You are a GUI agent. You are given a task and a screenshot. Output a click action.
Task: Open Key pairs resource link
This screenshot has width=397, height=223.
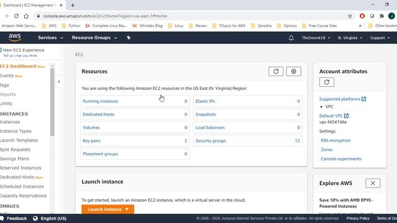[x=91, y=141]
